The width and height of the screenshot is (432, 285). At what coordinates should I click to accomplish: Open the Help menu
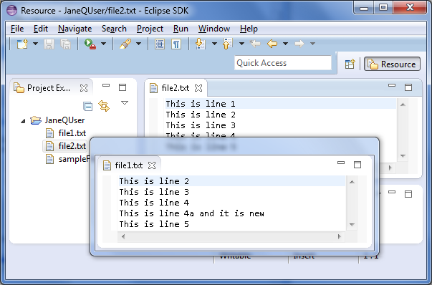pyautogui.click(x=249, y=29)
